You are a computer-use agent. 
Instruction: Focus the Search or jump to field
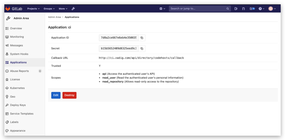(200, 8)
